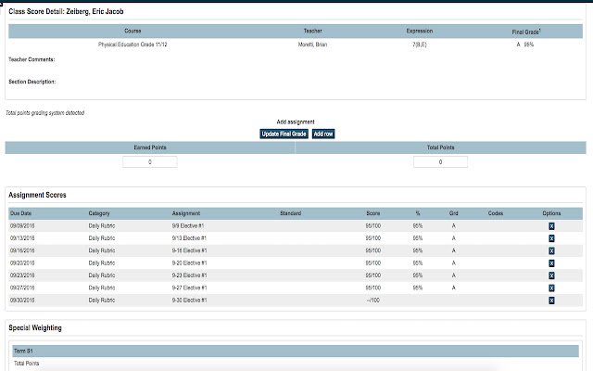Select the Codes column header
Screen dimensions: 593x371
(x=496, y=213)
